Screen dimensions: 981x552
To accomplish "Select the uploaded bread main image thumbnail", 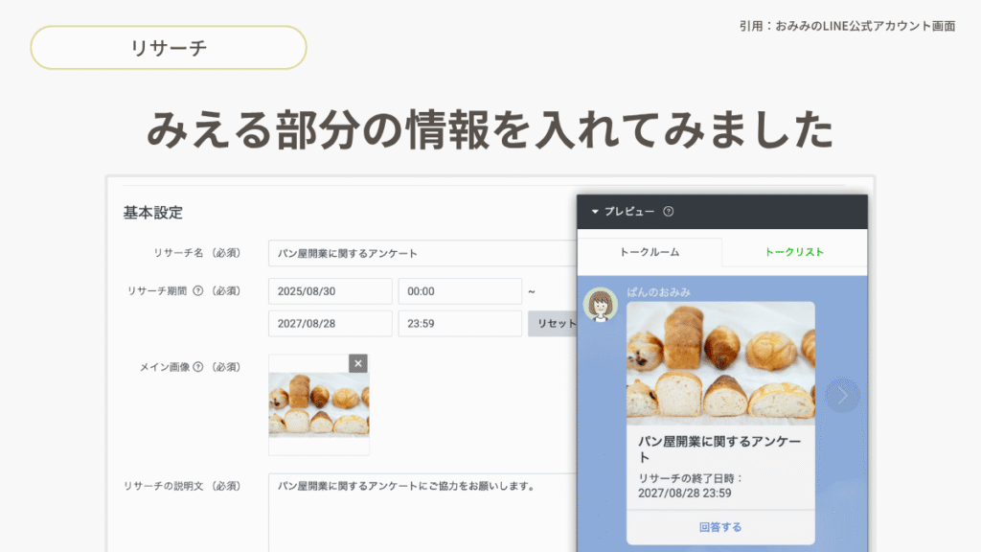I will point(318,404).
